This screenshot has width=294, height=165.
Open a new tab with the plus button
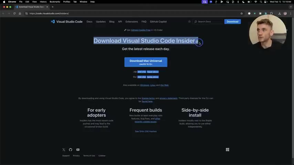(52, 7)
